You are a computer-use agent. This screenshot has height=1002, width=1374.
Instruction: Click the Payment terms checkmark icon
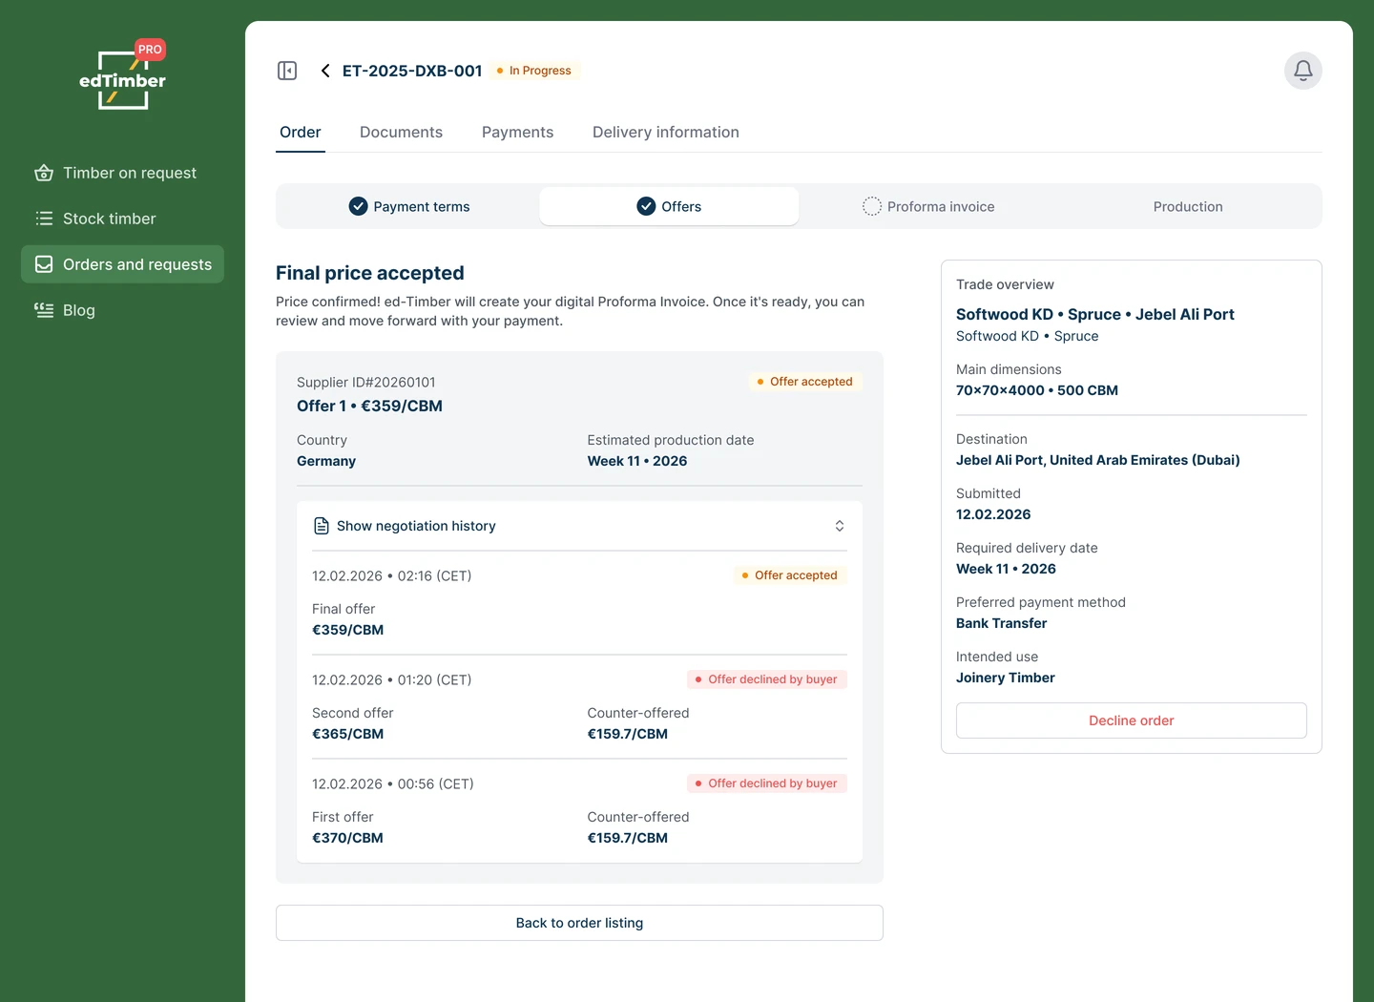(358, 206)
